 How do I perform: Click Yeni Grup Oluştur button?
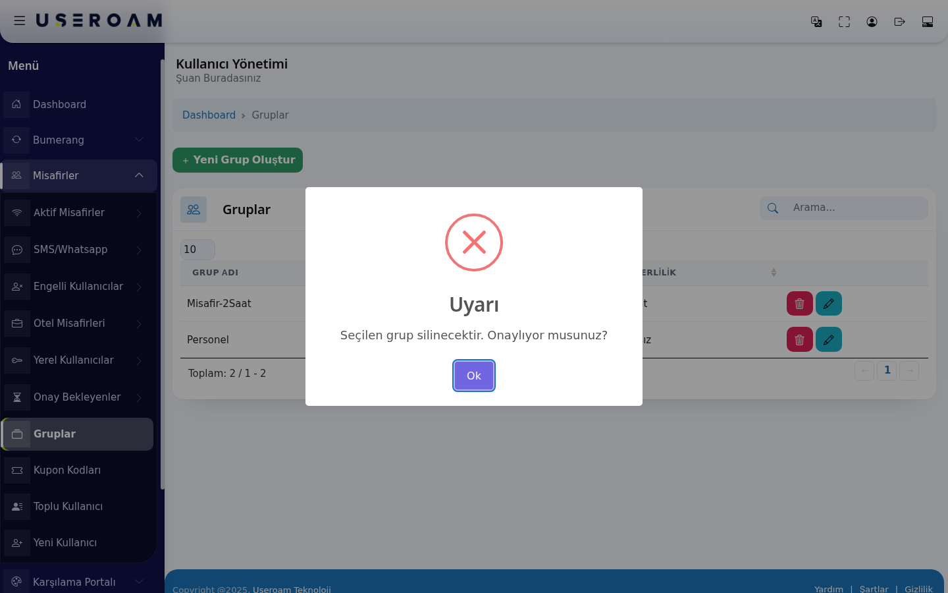pyautogui.click(x=238, y=160)
